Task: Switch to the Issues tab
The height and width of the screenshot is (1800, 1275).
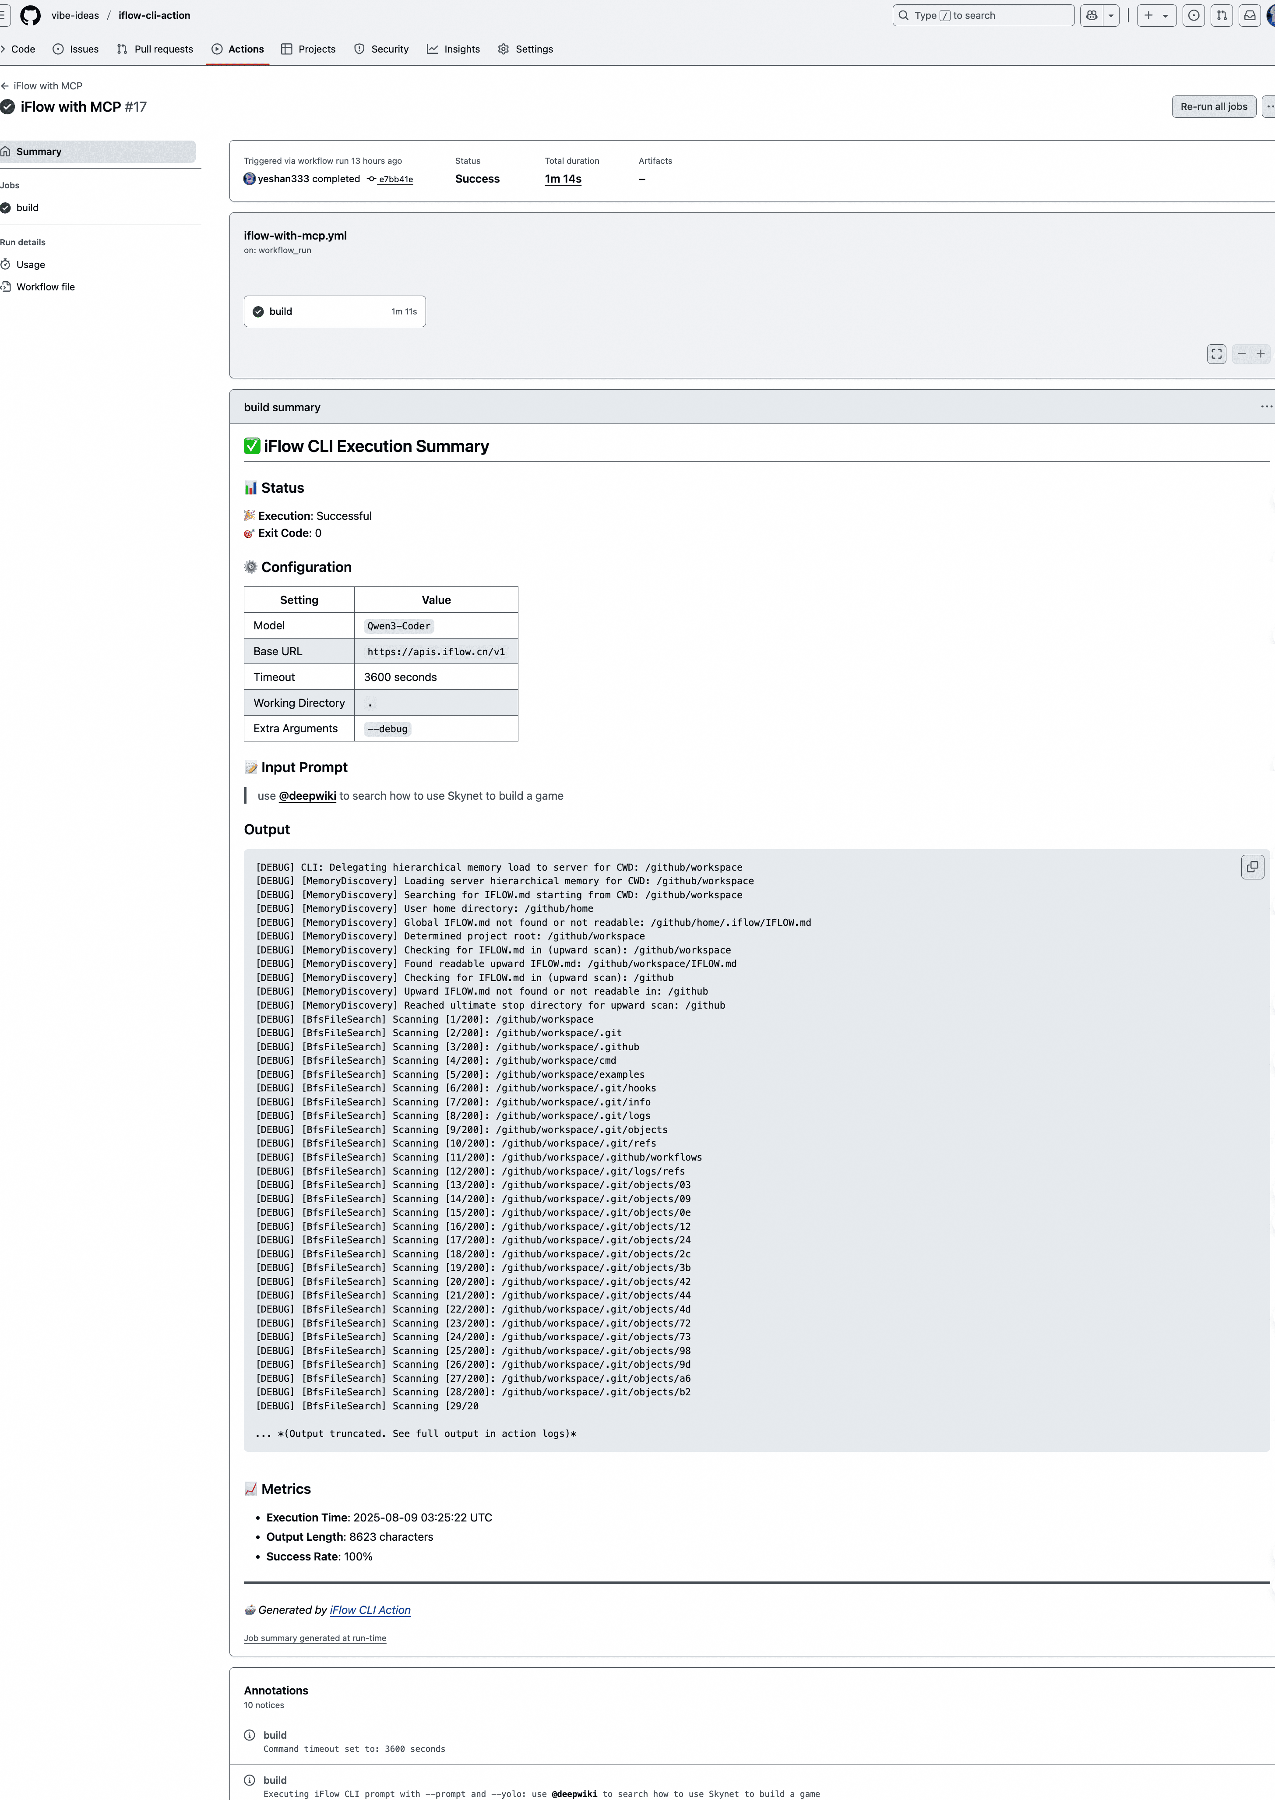Action: pos(75,49)
